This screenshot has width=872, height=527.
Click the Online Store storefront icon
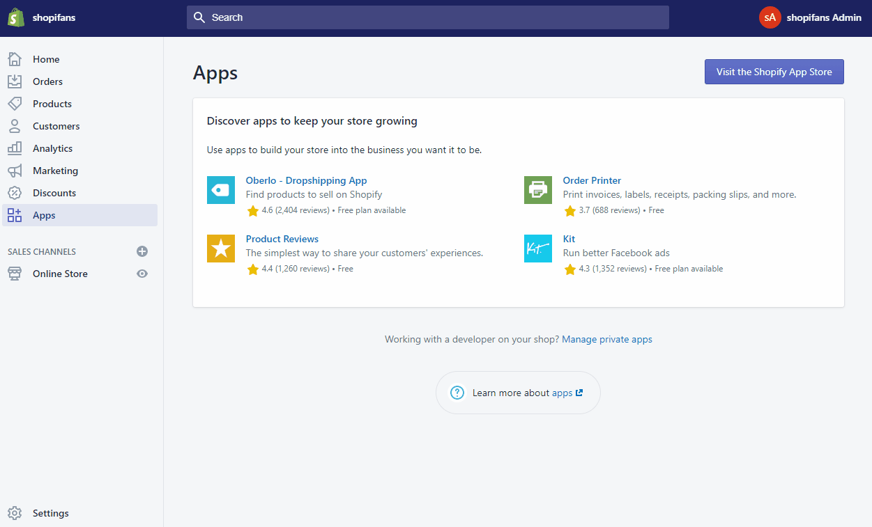click(15, 274)
